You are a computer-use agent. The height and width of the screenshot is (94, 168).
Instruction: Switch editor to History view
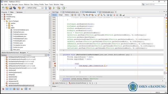click(x=67, y=15)
